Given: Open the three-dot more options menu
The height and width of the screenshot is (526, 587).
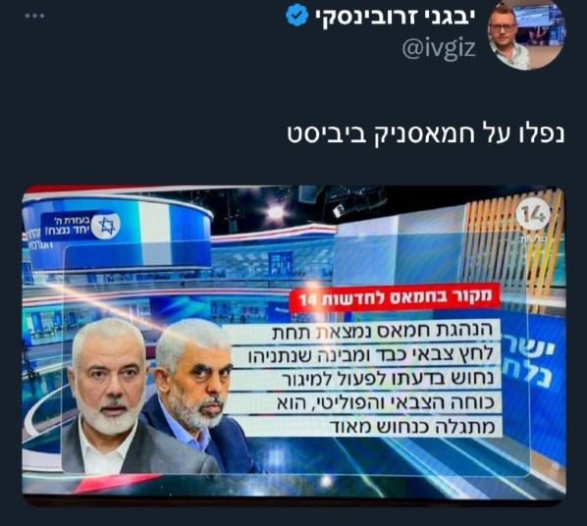Looking at the screenshot, I should pos(34,16).
